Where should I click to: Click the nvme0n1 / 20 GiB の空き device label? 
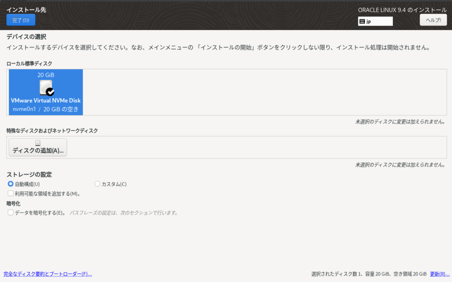pyautogui.click(x=46, y=109)
